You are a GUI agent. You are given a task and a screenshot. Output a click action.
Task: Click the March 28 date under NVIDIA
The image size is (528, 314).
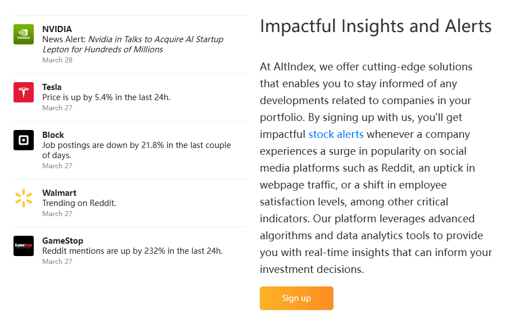(x=57, y=60)
